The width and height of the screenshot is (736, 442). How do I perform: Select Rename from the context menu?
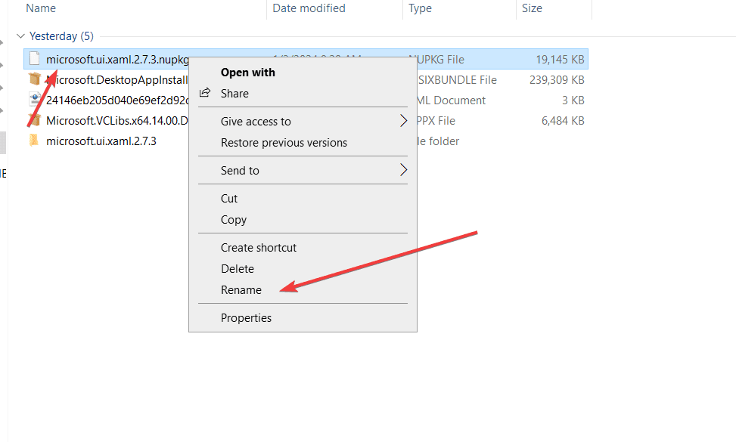241,289
